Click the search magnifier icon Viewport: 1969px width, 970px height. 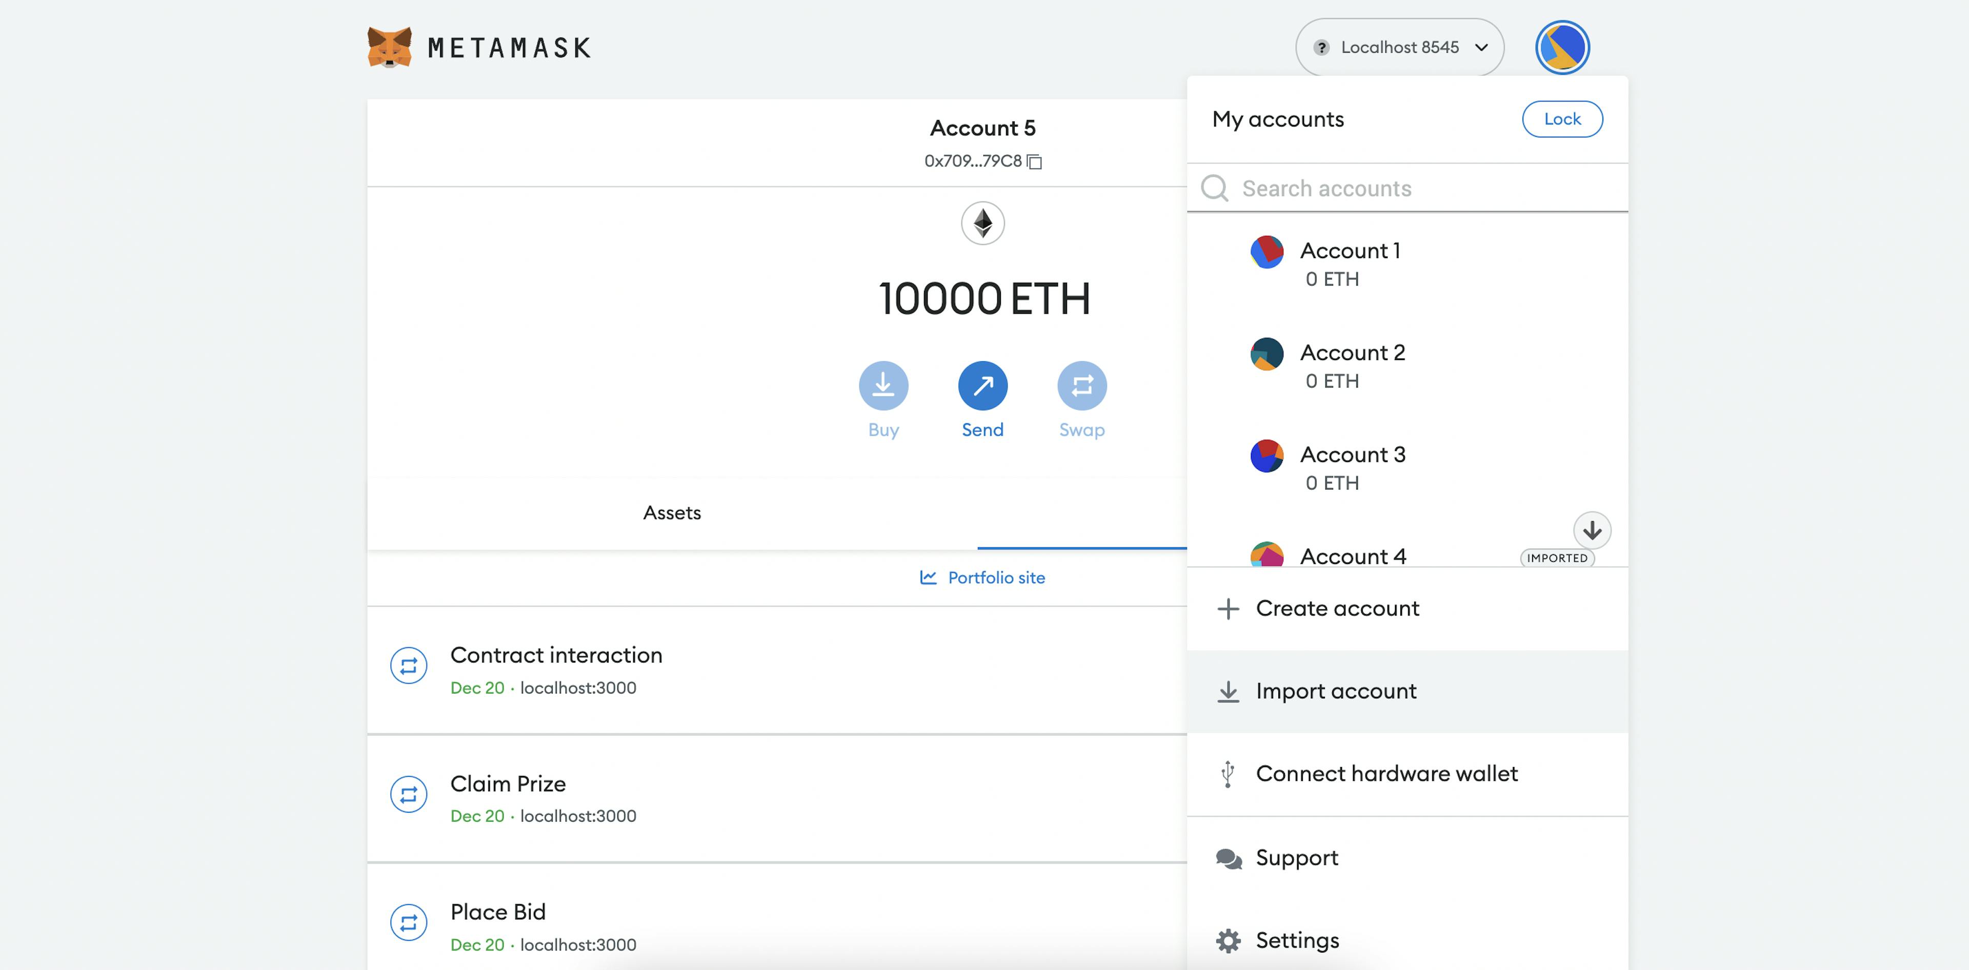[x=1214, y=188]
